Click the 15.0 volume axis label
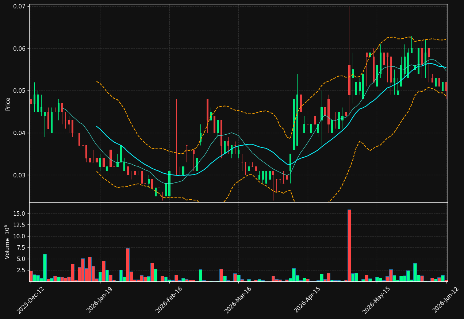 pyautogui.click(x=19, y=214)
